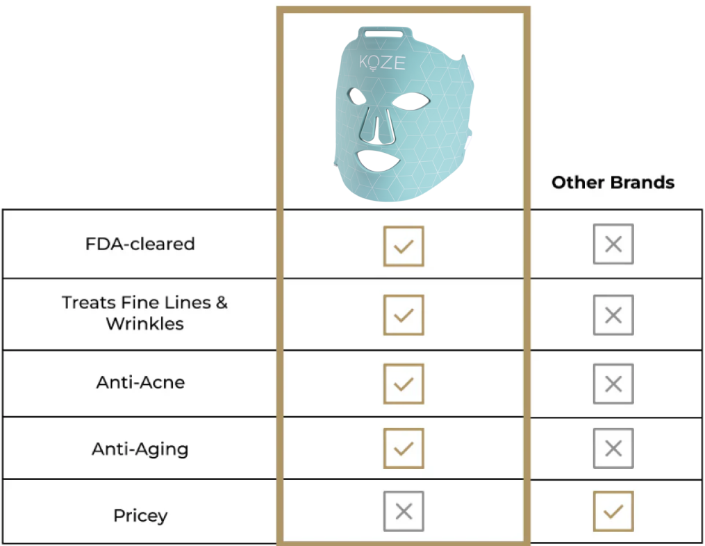Click Treats Fine Lines & Wrinkles label
Screen dimensions: 705x546
click(x=144, y=313)
